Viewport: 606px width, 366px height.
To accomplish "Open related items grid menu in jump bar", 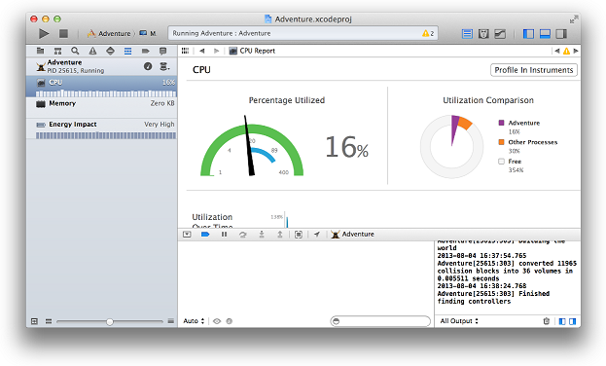I will (x=186, y=51).
